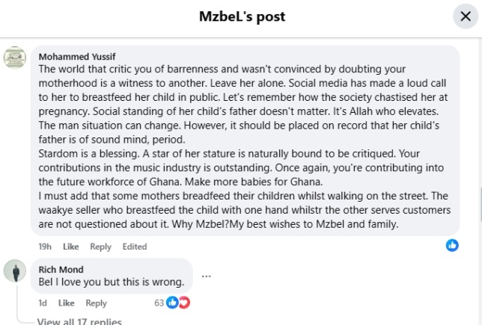This screenshot has width=482, height=325.
Task: Show the 63 reactions count list
Action: coord(159,303)
